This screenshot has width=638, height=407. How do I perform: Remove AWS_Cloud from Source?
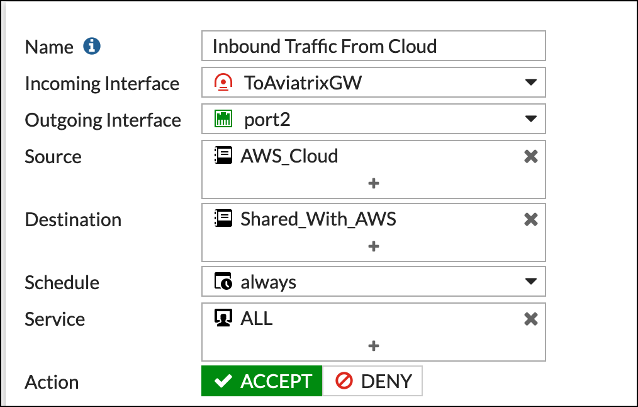(531, 156)
